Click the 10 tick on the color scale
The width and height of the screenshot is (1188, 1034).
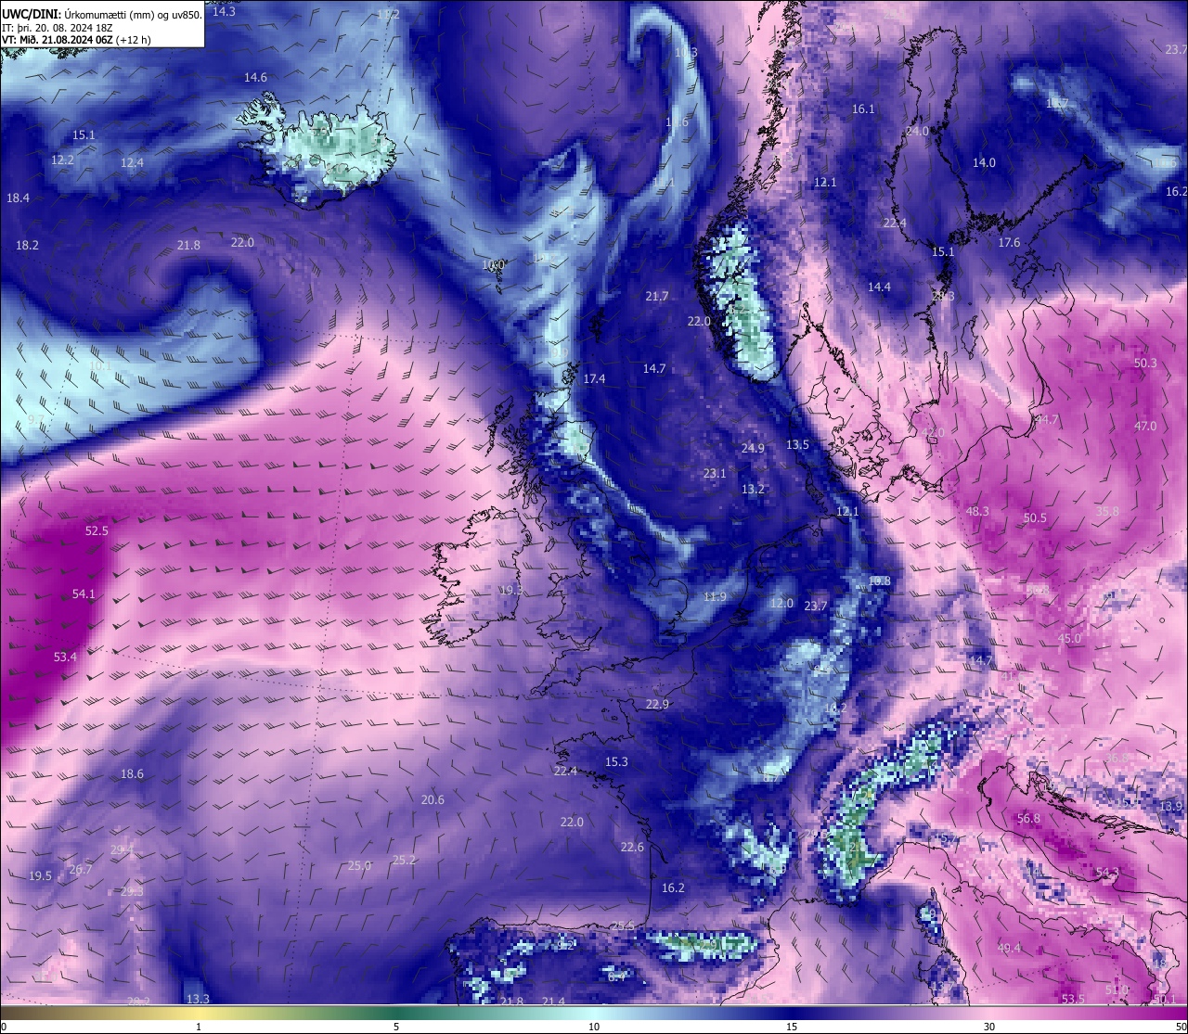pos(594,1027)
